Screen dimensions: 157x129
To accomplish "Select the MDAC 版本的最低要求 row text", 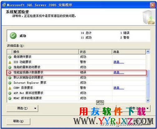I will [28, 98].
